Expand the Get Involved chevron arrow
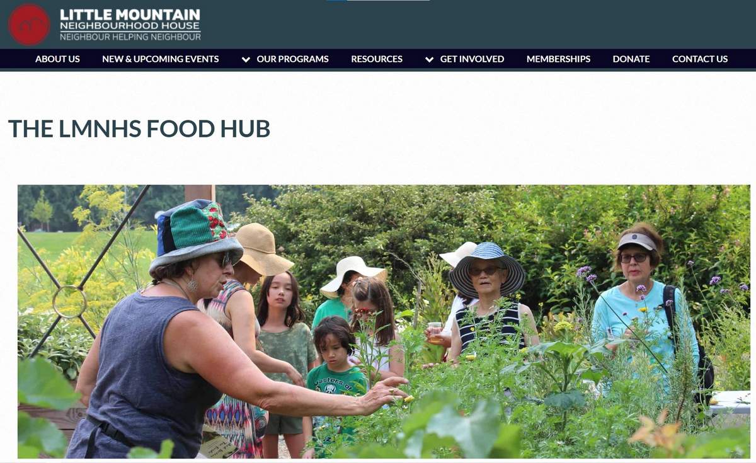The height and width of the screenshot is (463, 756). tap(429, 59)
